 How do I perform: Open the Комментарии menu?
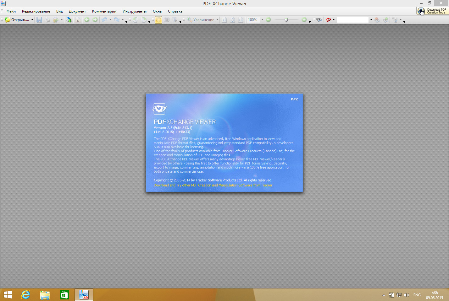pyautogui.click(x=104, y=11)
